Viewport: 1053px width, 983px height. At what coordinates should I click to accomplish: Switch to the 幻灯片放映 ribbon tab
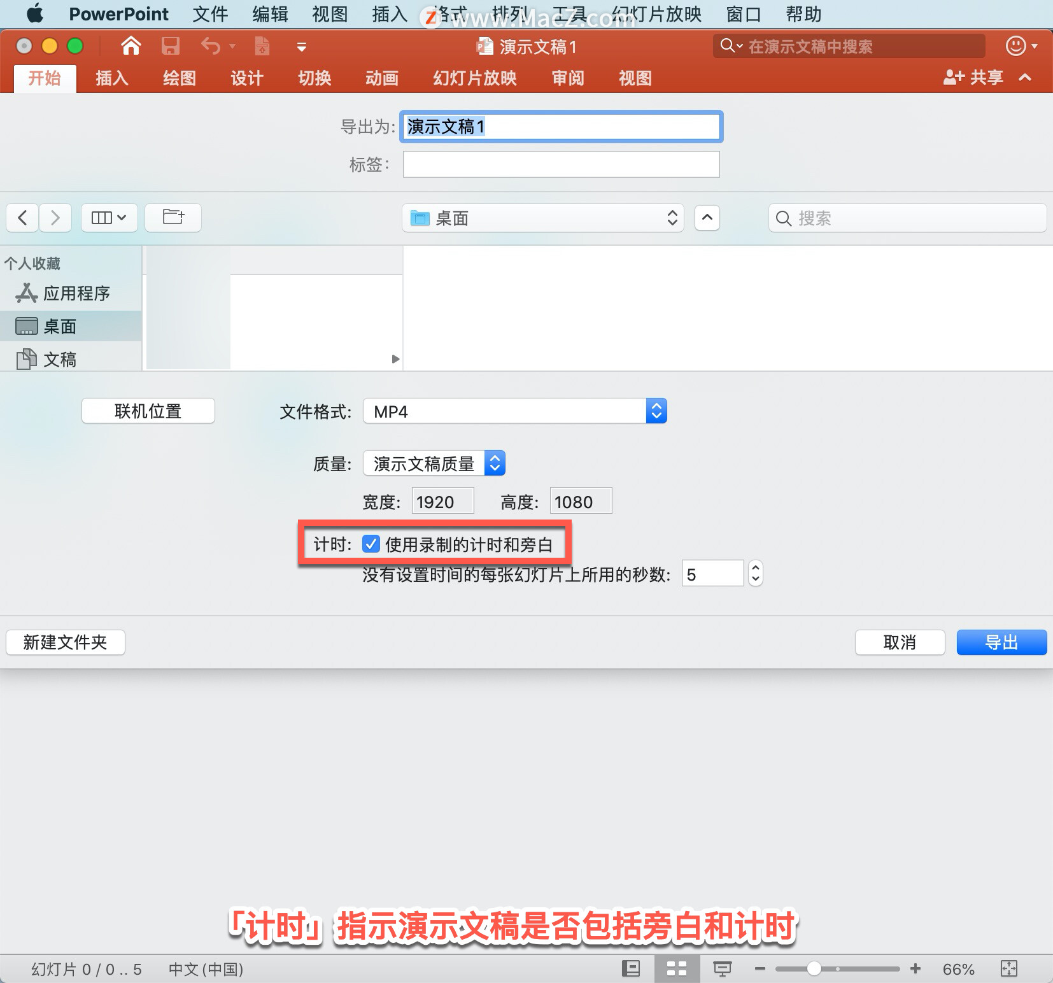475,78
